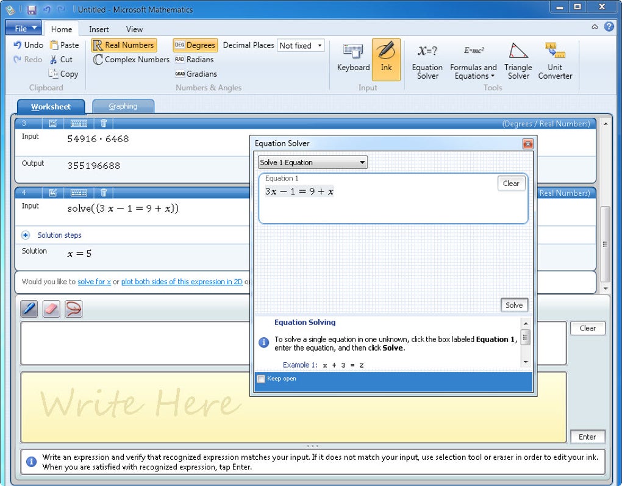The image size is (622, 486).
Task: Follow the 'solve for x' link
Action: pos(94,282)
